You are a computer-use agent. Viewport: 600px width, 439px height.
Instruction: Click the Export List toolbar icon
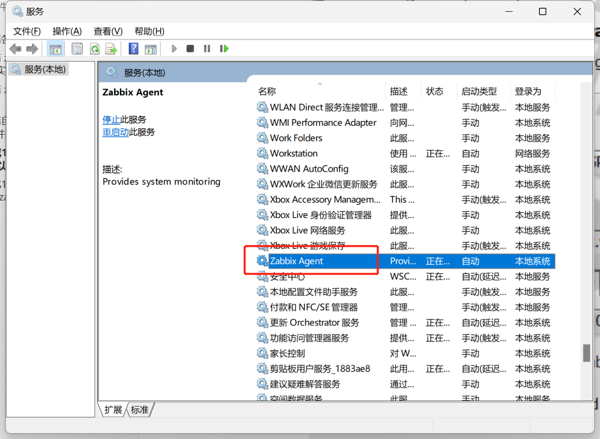click(112, 49)
